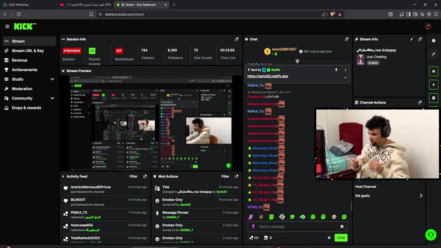Toggle Partner Income ON badge
441x248 pixels.
[92, 51]
